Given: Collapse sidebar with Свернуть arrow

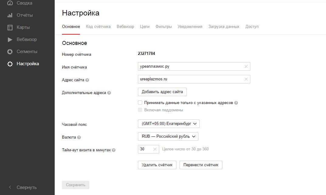Looking at the screenshot, I should click(x=10, y=187).
